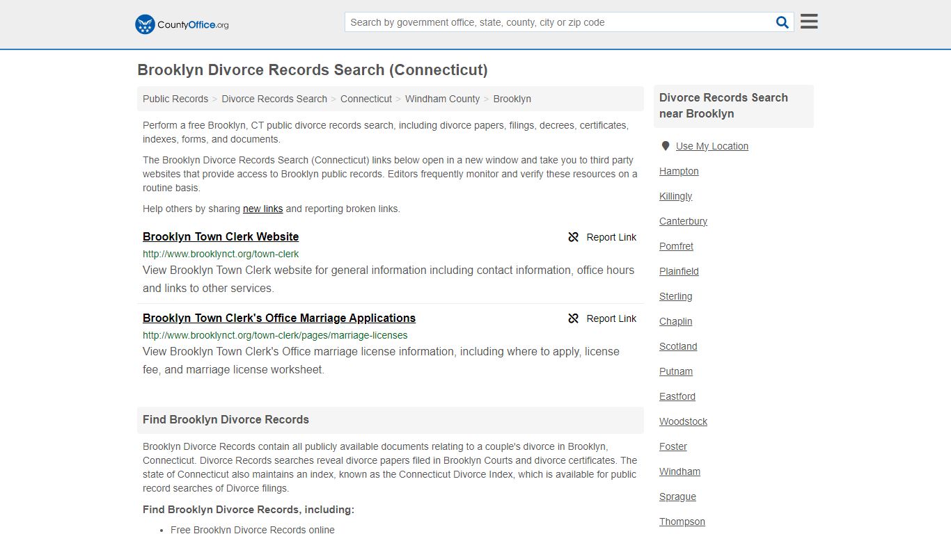Open Killingly divorce records link
Viewport: 951px width, 534px height.
click(676, 196)
